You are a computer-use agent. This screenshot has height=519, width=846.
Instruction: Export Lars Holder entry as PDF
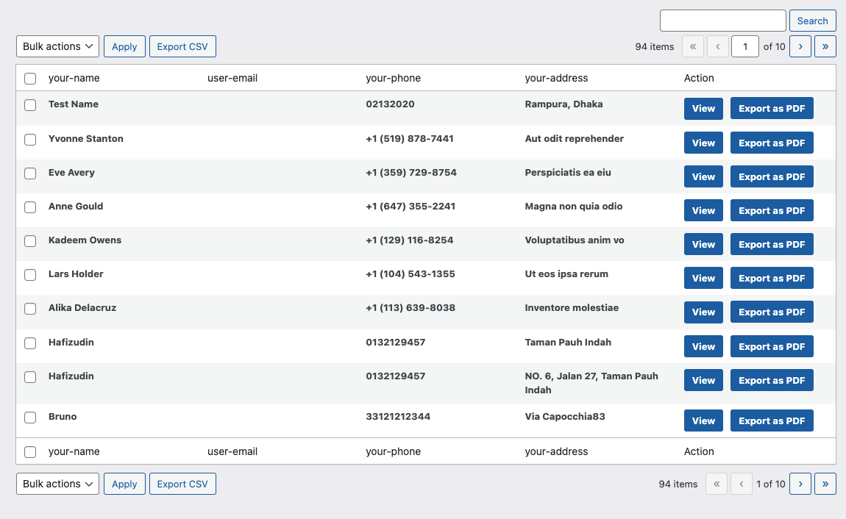(x=772, y=278)
